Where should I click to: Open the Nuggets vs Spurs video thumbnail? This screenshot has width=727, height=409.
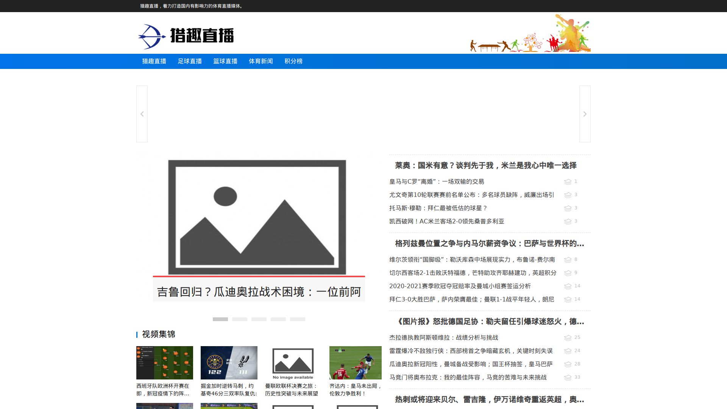[229, 363]
